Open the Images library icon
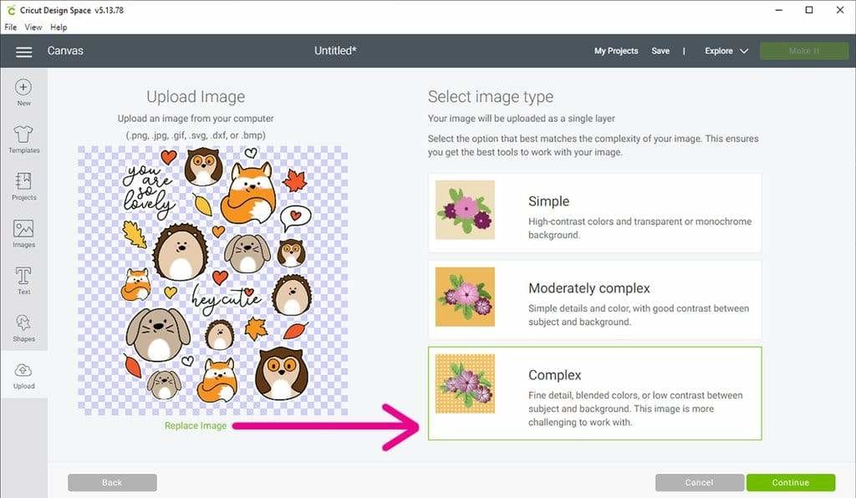Image resolution: width=856 pixels, height=498 pixels. point(23,229)
